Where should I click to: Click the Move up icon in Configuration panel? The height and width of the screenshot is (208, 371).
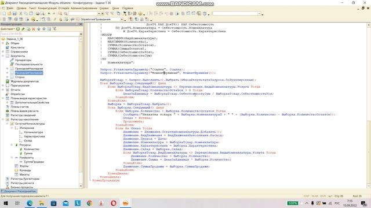(39, 29)
